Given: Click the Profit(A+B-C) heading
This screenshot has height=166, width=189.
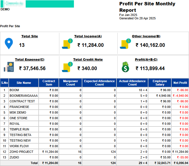Looking at the screenshot, I should (x=146, y=59).
